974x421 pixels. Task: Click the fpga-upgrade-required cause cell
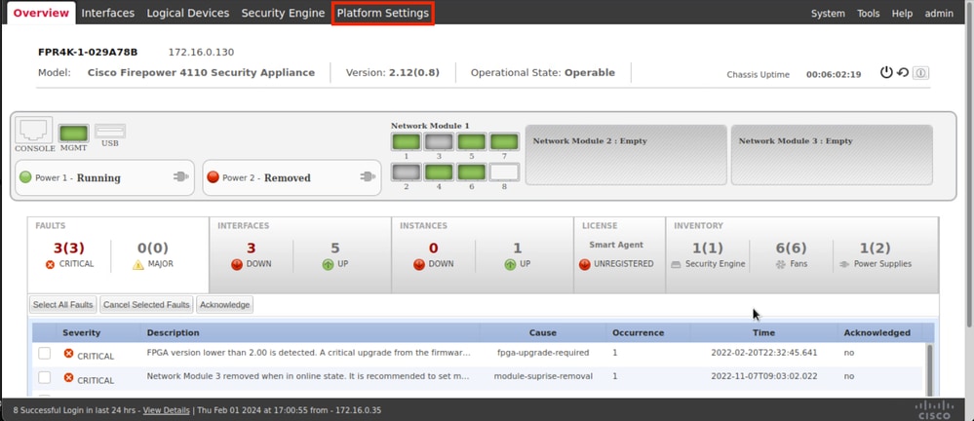coord(543,353)
